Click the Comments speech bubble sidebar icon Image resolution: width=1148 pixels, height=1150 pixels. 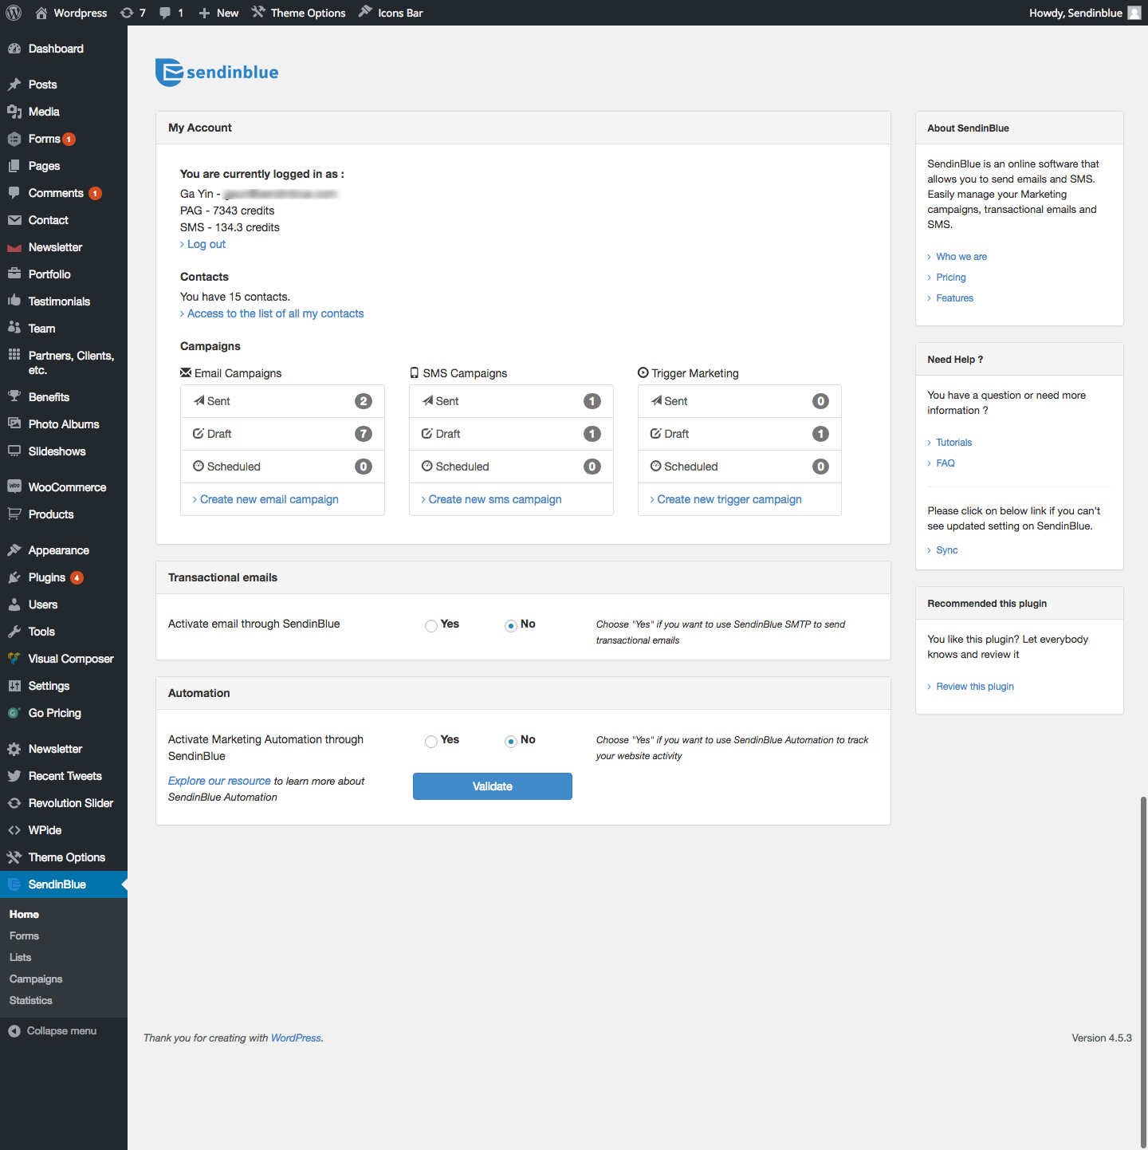[x=14, y=193]
